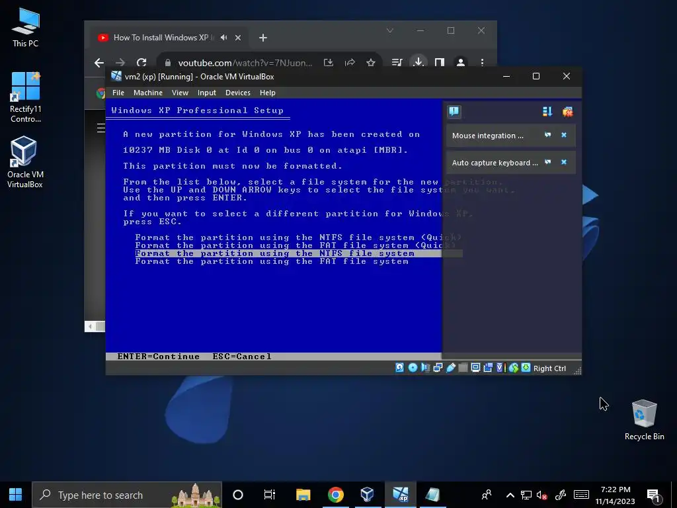Open Rectify11 Control desktop shortcut

tap(26, 97)
